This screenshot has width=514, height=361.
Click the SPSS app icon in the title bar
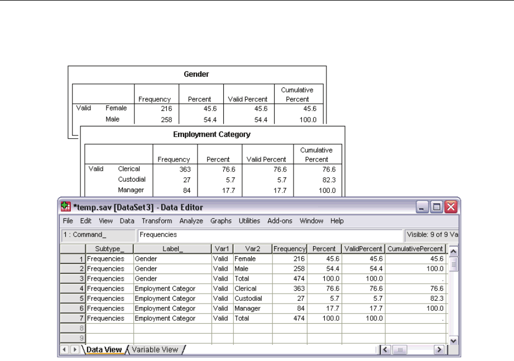[65, 207]
